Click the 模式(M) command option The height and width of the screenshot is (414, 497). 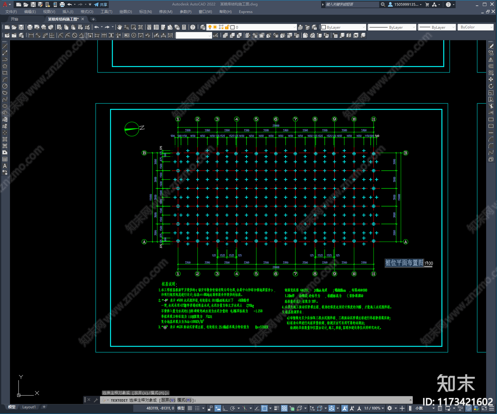coord(185,400)
